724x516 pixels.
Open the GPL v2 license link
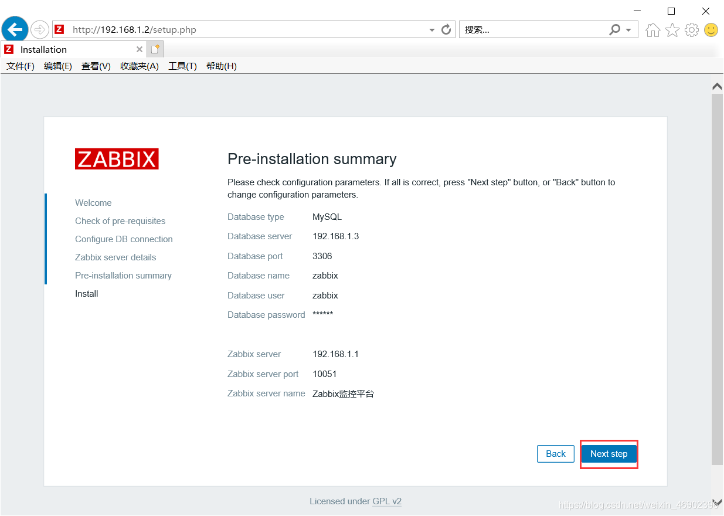[x=387, y=501]
